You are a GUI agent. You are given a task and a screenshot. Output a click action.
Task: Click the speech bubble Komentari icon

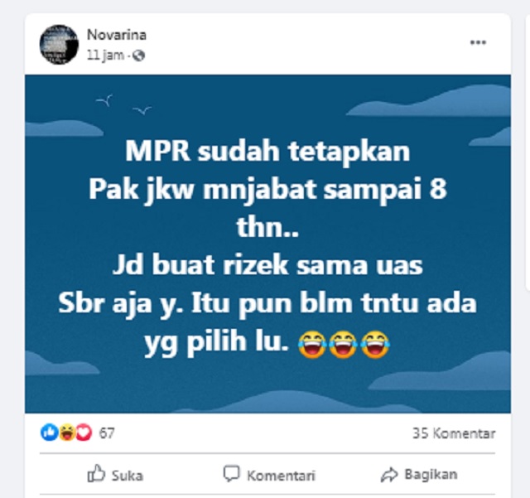click(x=232, y=474)
